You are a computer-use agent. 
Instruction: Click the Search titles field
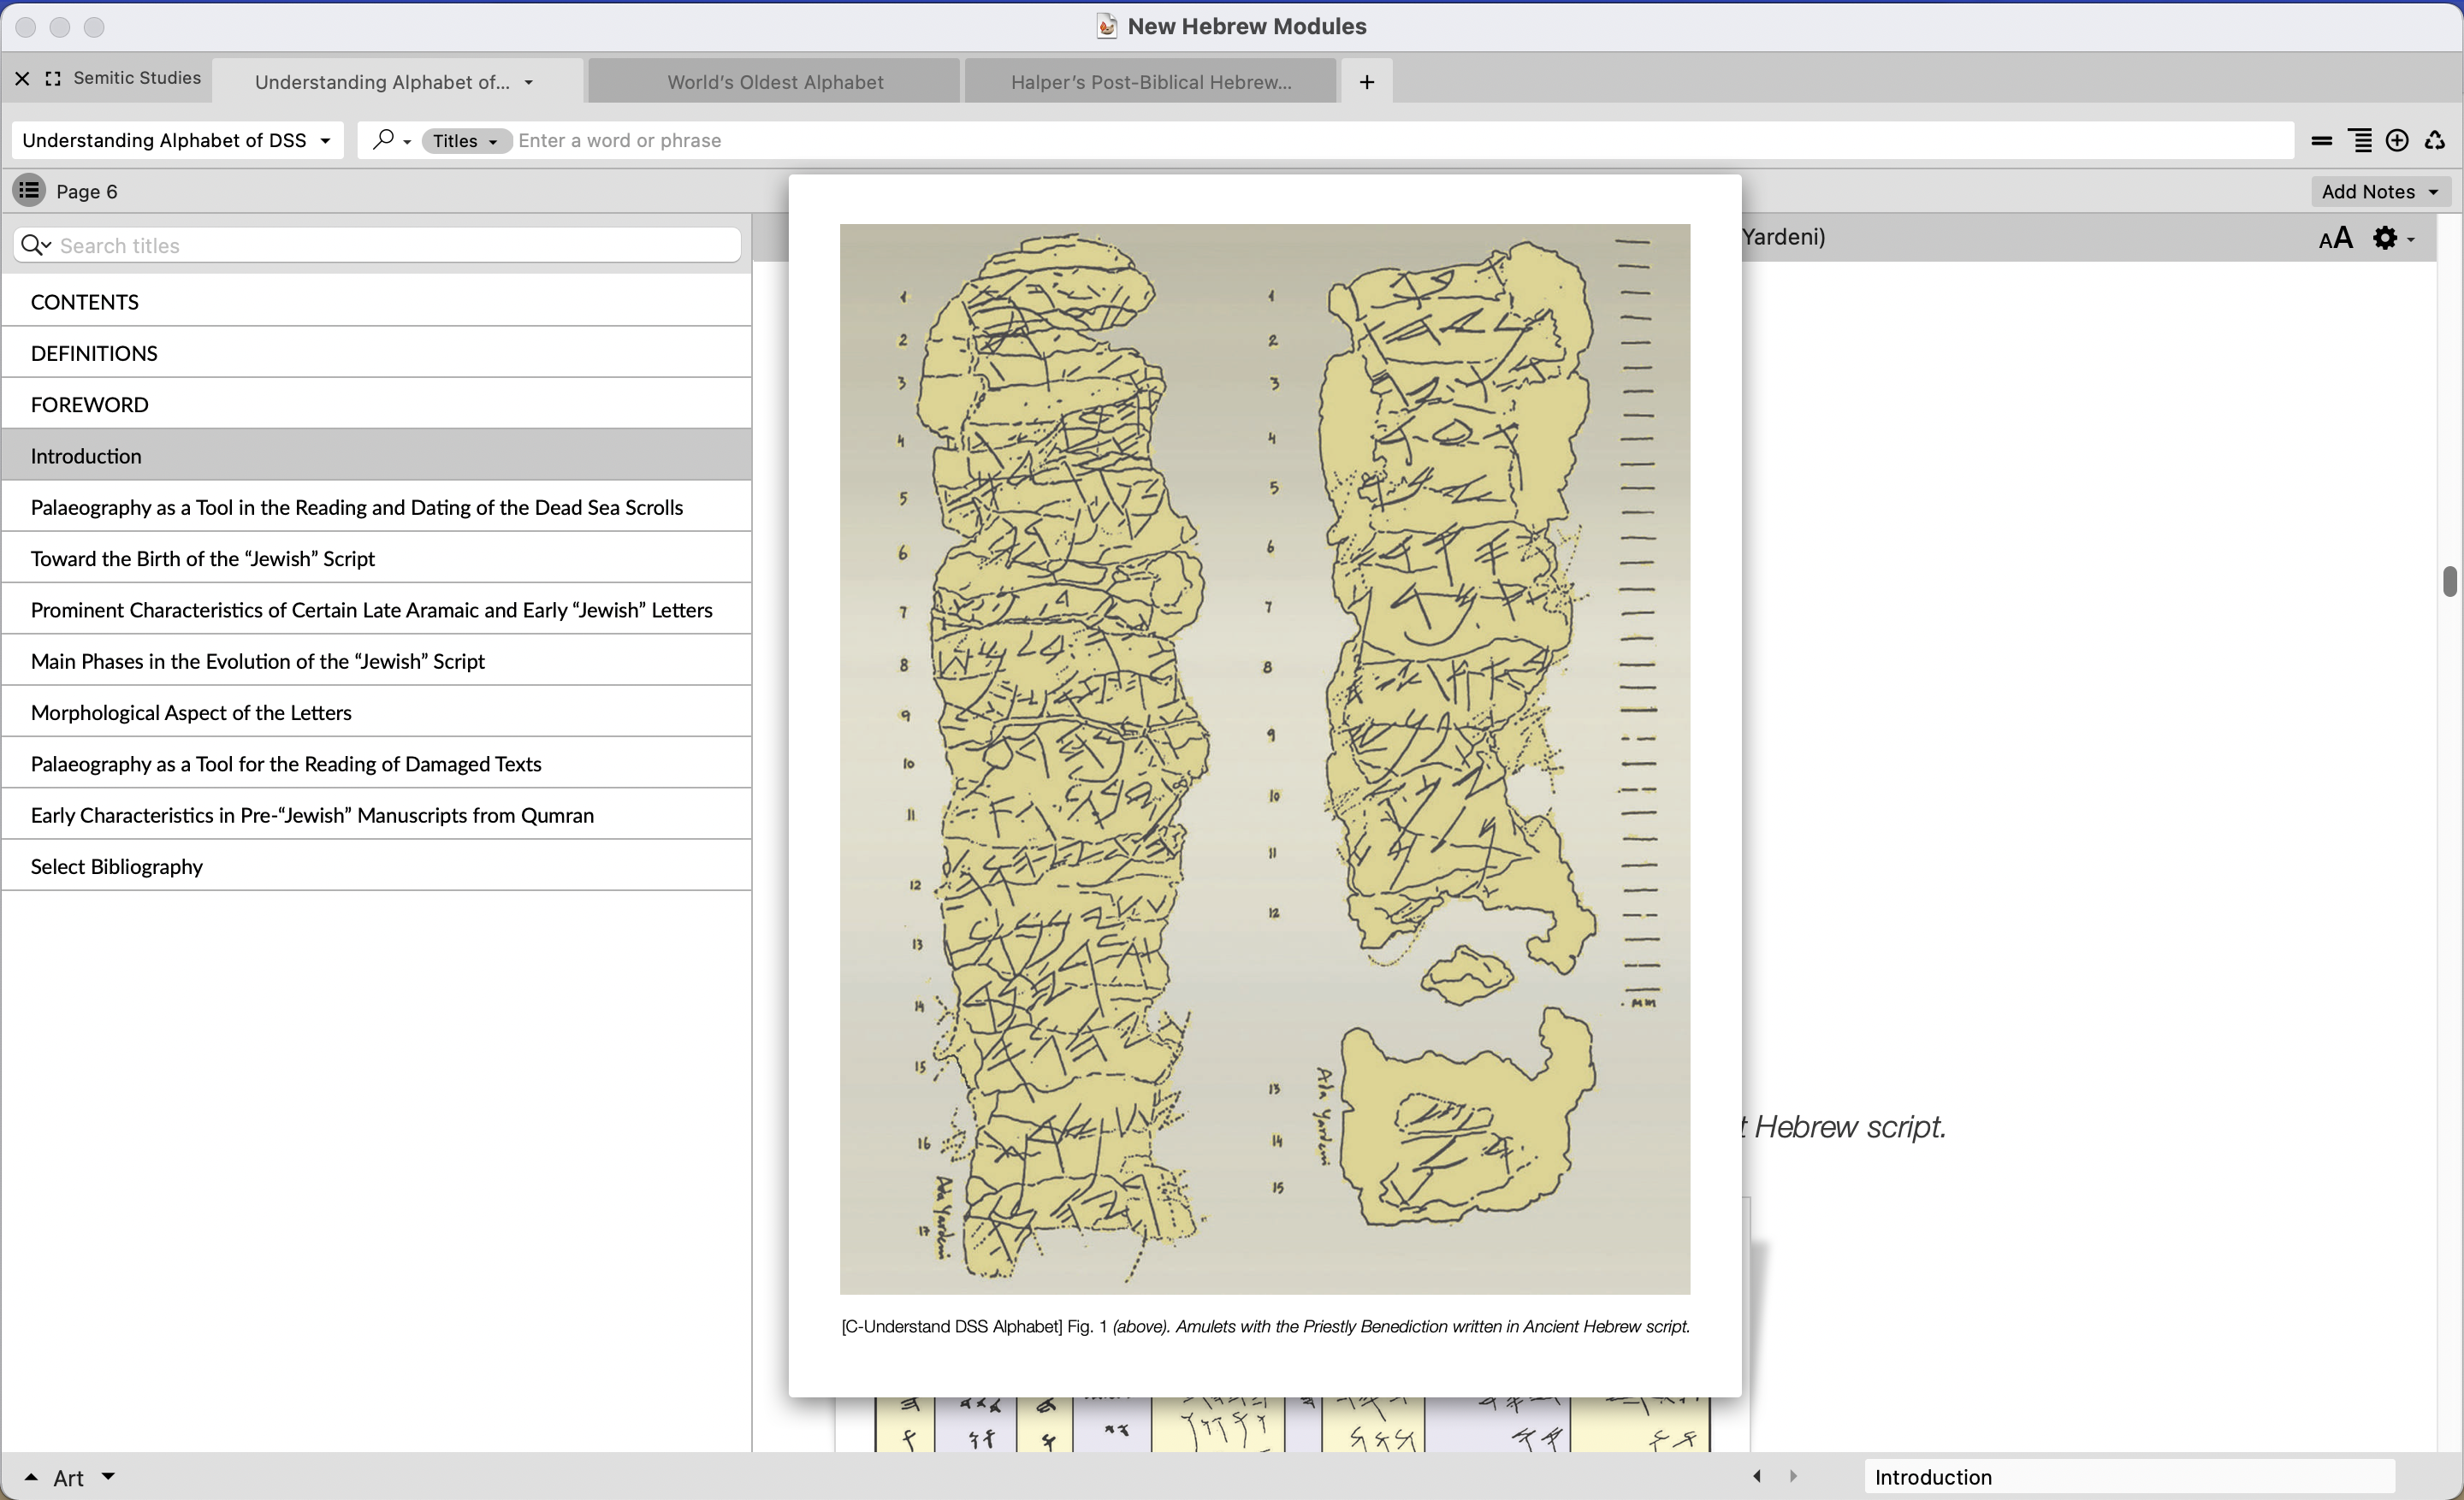395,245
